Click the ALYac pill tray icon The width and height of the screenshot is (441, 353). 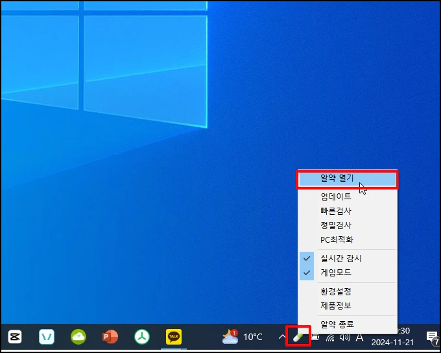(298, 337)
